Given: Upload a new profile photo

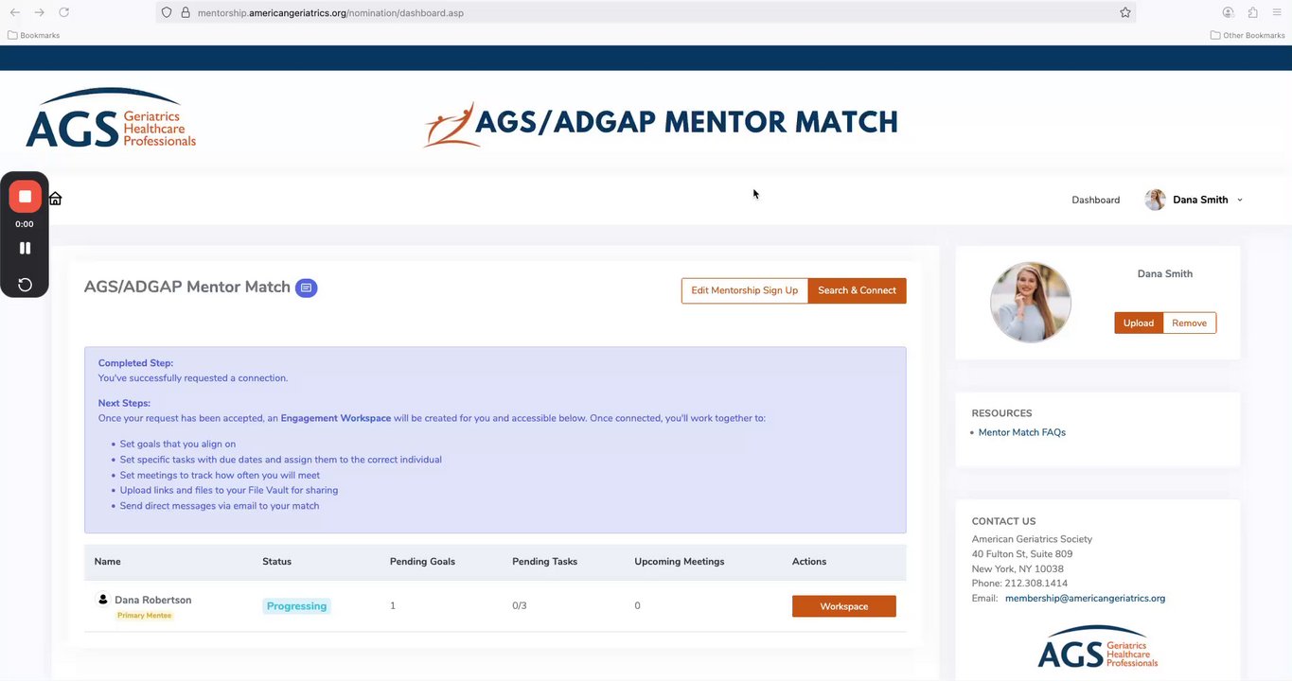Looking at the screenshot, I should (x=1138, y=323).
